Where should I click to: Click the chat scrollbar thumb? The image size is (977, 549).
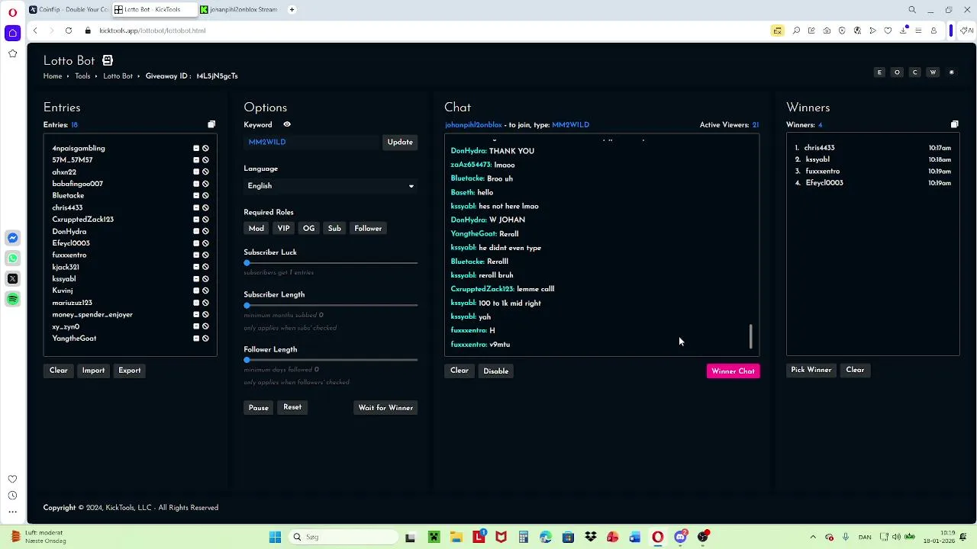tap(750, 336)
